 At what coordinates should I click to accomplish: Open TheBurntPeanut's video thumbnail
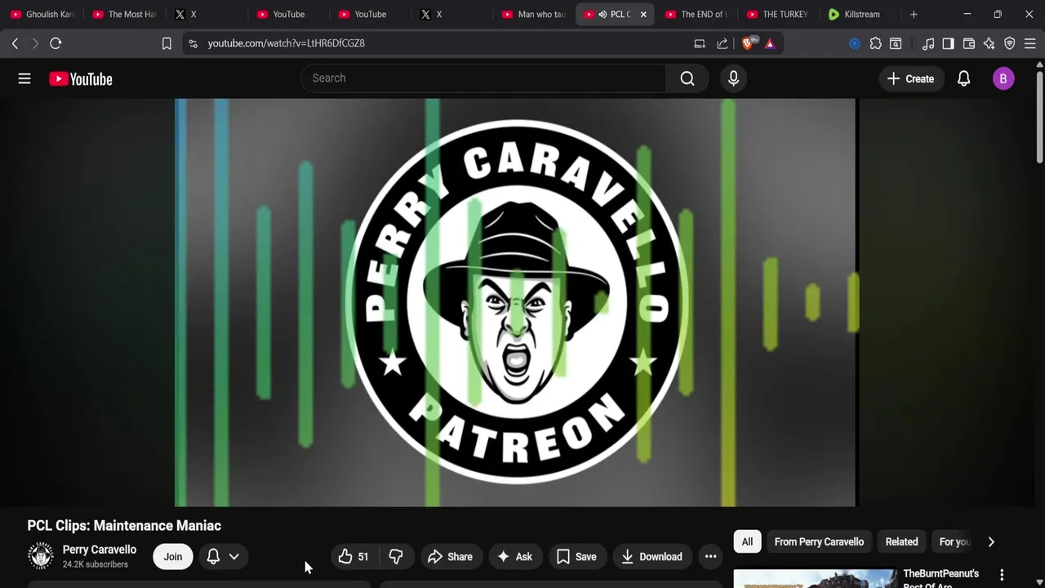[x=815, y=578]
